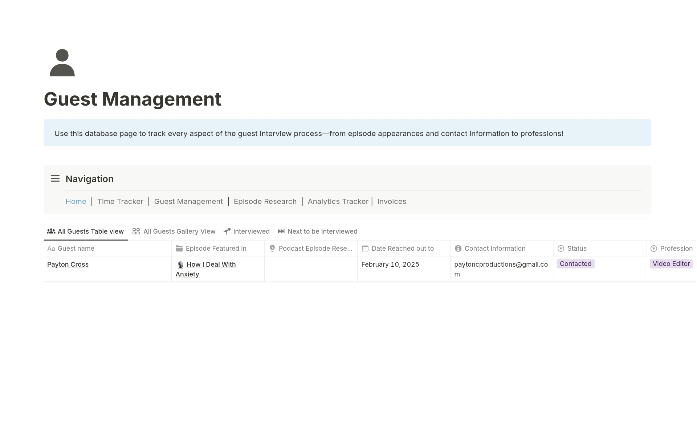Open the Guest name column header menu

point(76,249)
